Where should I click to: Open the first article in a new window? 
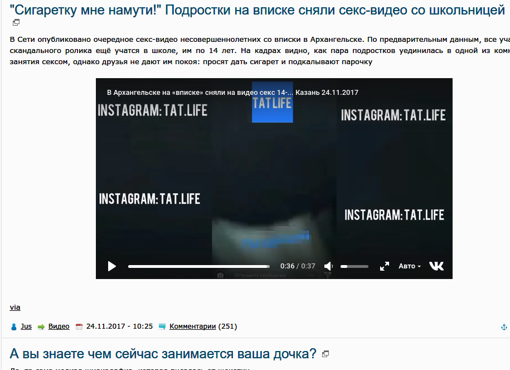16,22
